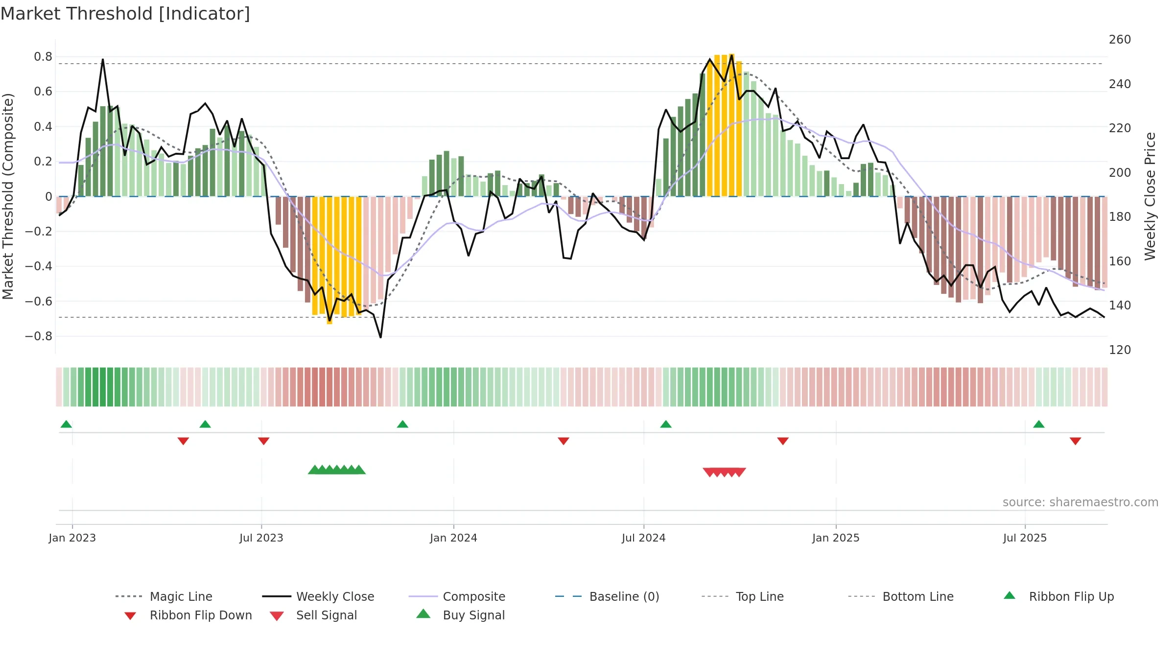
Task: Select the Ribbon Flip Up marker near Jan 2023
Action: tap(66, 424)
